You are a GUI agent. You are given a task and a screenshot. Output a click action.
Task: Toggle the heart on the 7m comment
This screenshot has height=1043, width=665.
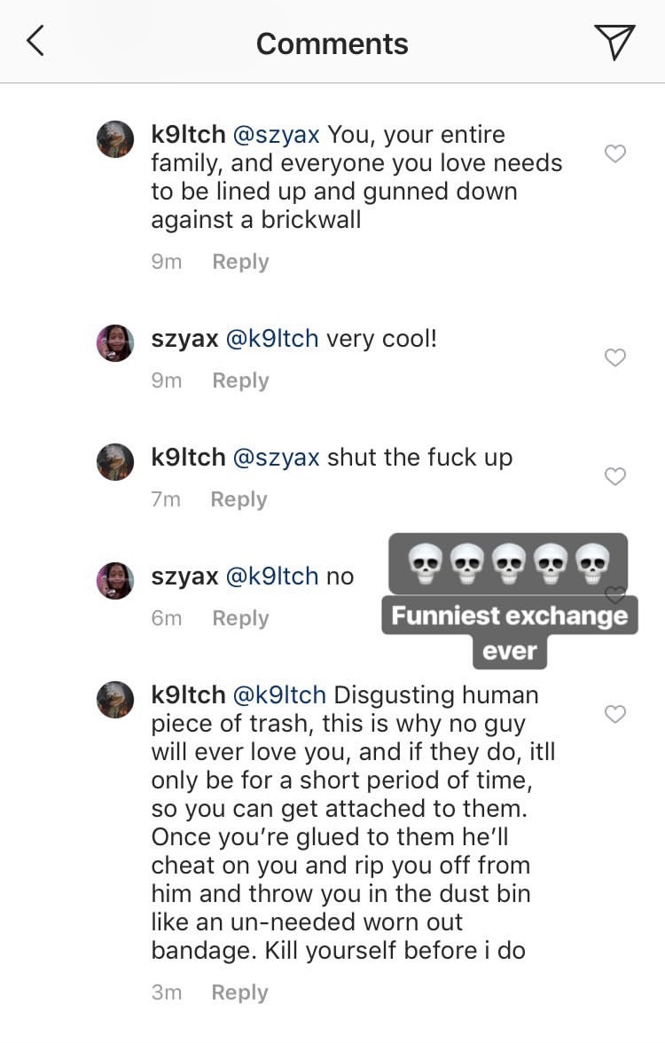tap(614, 476)
